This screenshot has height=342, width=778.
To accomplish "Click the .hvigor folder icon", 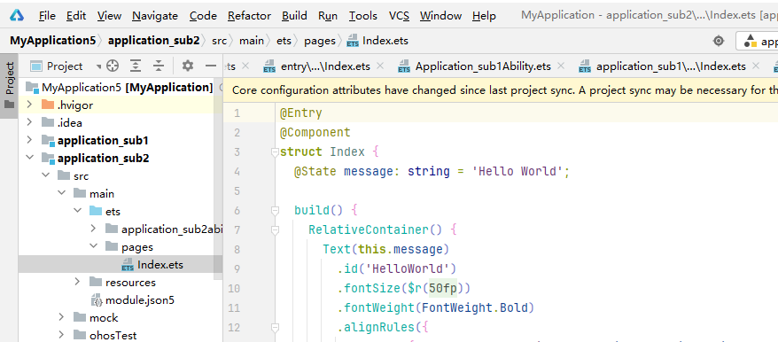I will [48, 105].
